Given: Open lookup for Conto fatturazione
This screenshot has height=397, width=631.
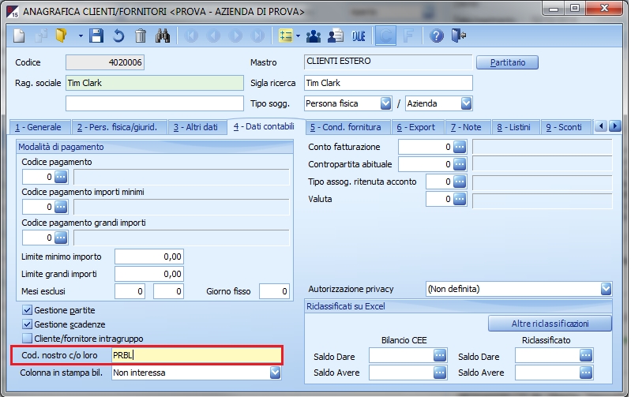Looking at the screenshot, I should [x=460, y=147].
